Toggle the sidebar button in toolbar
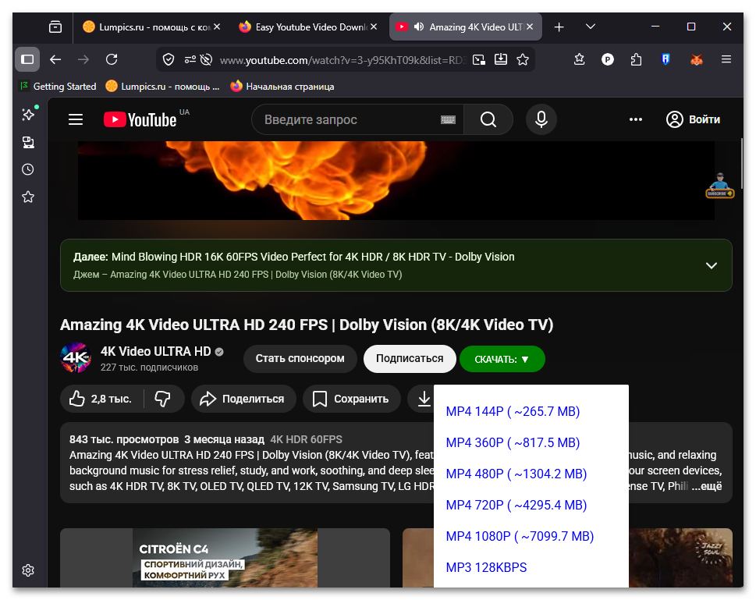Image resolution: width=756 pixels, height=600 pixels. (27, 59)
